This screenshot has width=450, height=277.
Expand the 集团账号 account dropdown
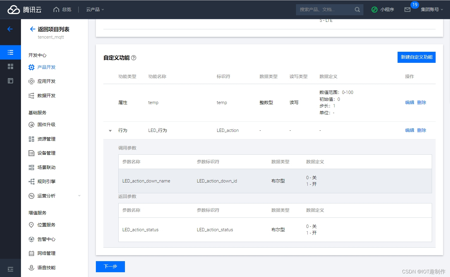pyautogui.click(x=432, y=10)
